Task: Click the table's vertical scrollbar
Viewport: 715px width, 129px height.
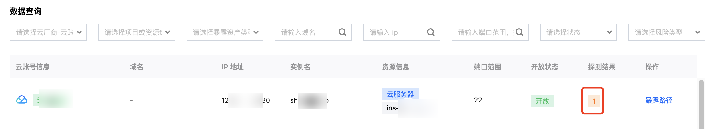Action: point(701,104)
